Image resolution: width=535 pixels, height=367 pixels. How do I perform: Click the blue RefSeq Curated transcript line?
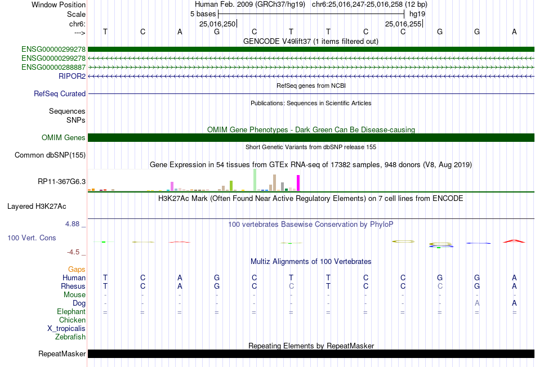point(311,93)
